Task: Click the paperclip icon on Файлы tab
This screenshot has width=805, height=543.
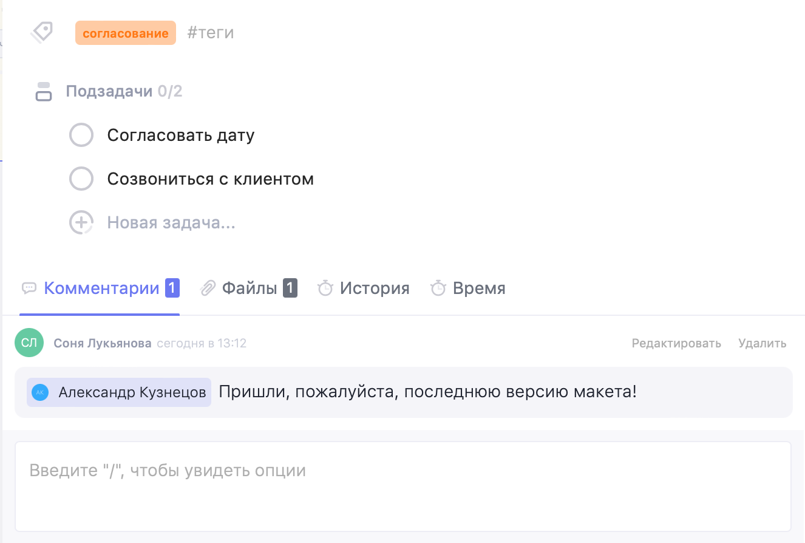Action: 208,288
